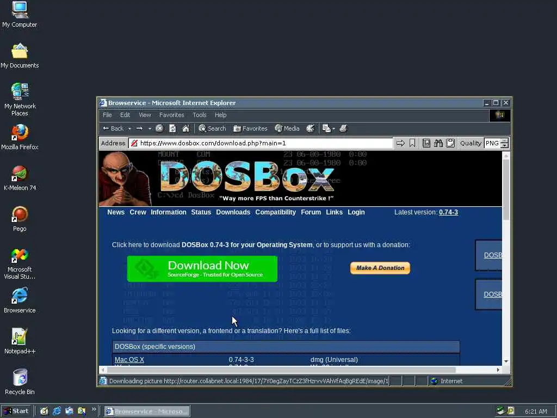Select the K-Meleon 74 desktop shortcut
Screen dimensions: 557x418
20,179
